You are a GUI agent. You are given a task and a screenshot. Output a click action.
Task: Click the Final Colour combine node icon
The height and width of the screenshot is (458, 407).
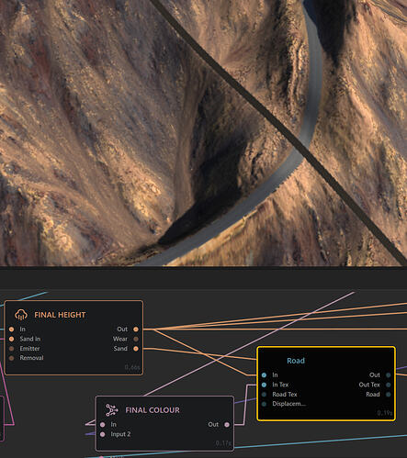pos(111,410)
